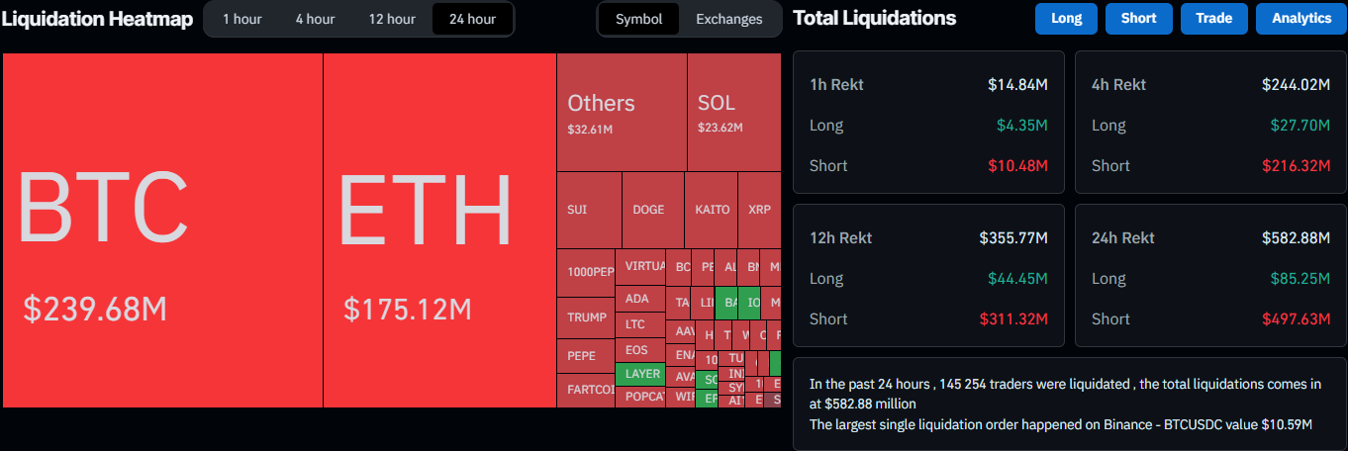Click the ETH value $175.12M
This screenshot has height=451, width=1348.
(408, 310)
